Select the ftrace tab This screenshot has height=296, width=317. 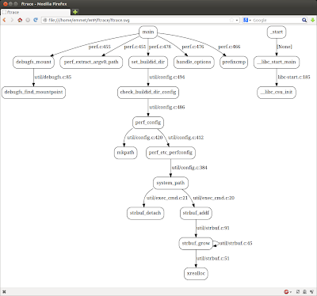[x=36, y=12]
